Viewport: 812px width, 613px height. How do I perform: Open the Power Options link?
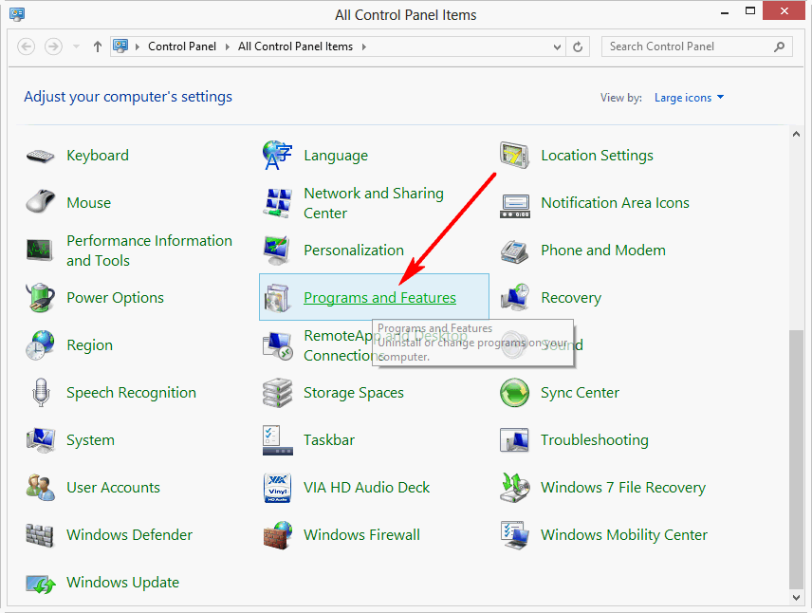pos(115,297)
